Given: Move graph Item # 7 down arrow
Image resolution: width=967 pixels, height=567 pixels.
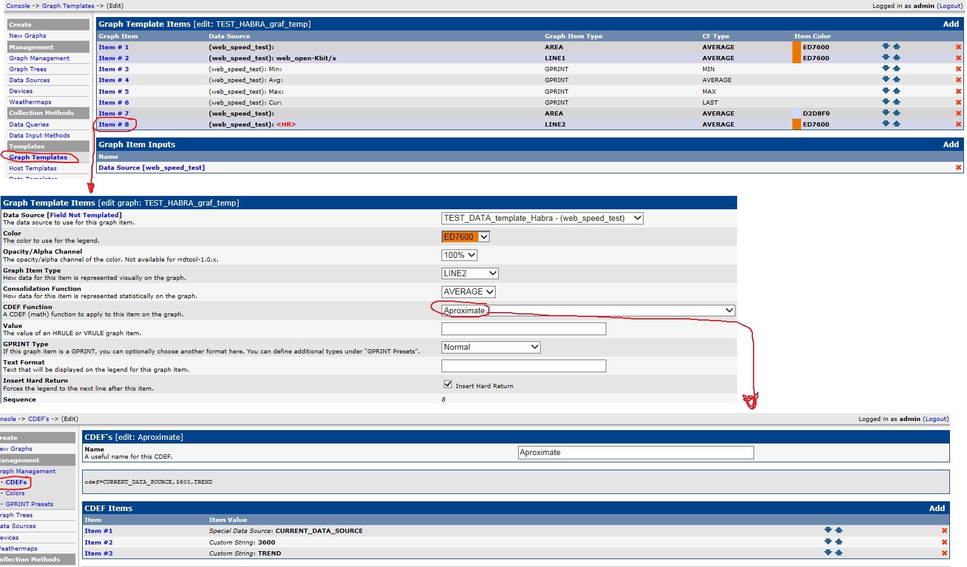Looking at the screenshot, I should pyautogui.click(x=886, y=113).
